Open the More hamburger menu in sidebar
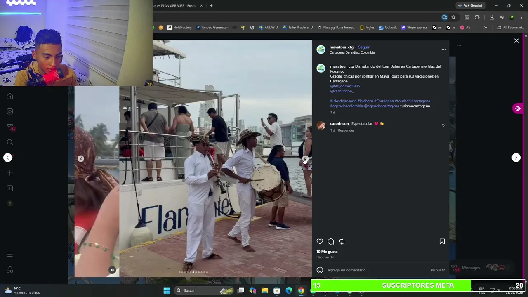The width and height of the screenshot is (528, 297). (x=10, y=254)
